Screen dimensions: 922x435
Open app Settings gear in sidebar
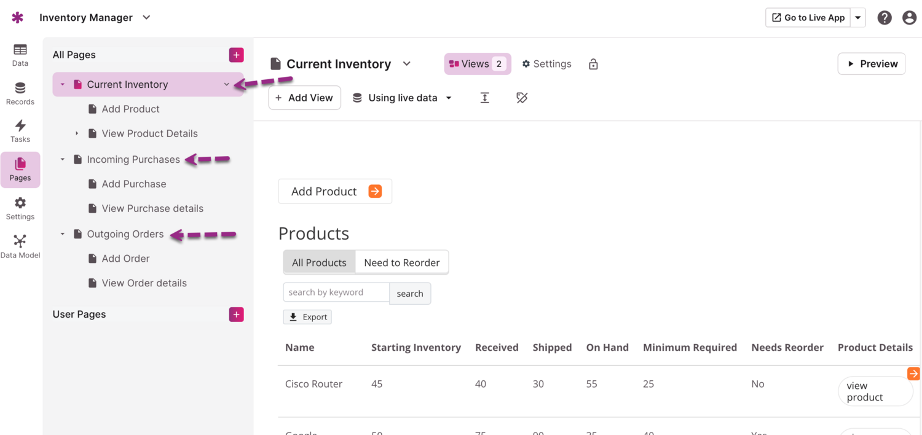click(20, 208)
